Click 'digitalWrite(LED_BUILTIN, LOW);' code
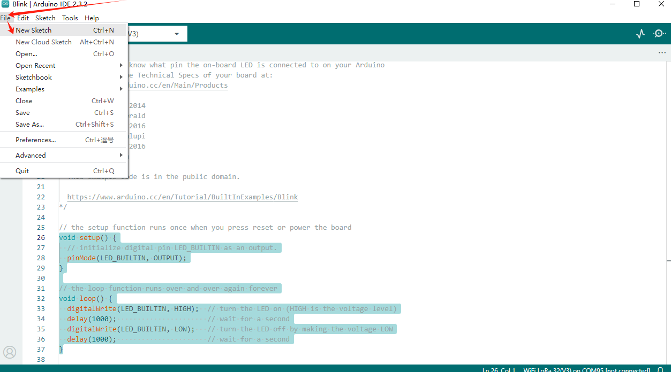The width and height of the screenshot is (671, 372). (x=131, y=329)
